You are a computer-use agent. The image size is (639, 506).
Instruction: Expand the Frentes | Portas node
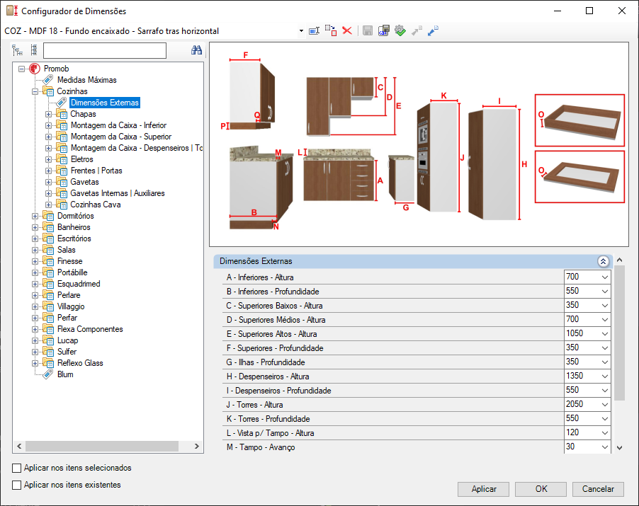48,171
